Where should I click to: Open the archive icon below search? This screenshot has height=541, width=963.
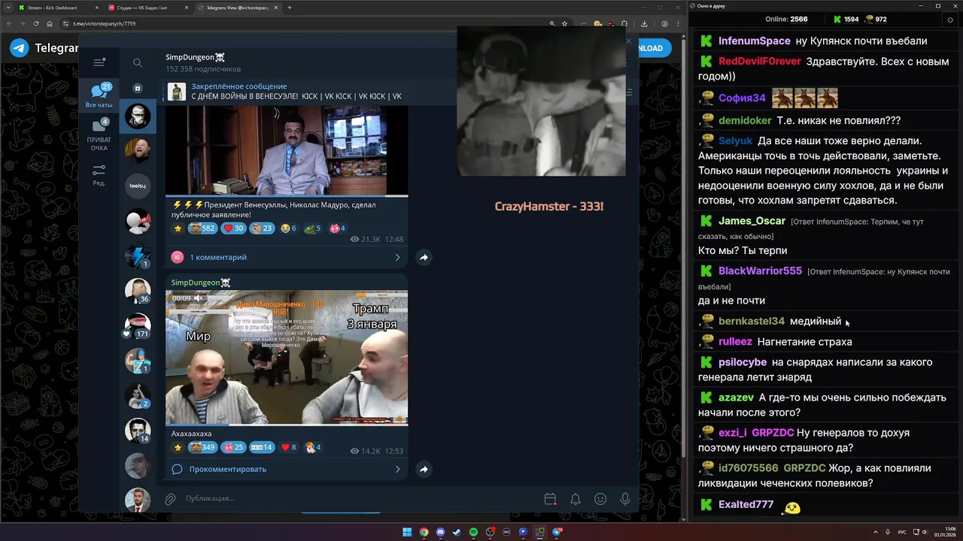point(138,88)
